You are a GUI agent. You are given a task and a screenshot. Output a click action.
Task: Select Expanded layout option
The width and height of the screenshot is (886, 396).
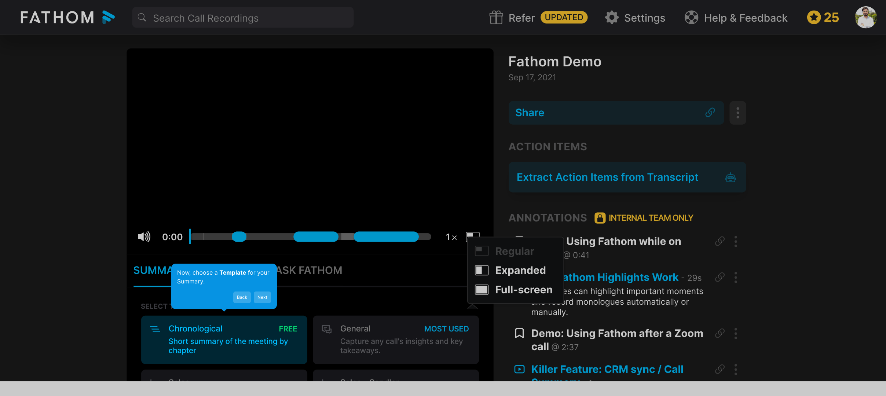pyautogui.click(x=515, y=271)
